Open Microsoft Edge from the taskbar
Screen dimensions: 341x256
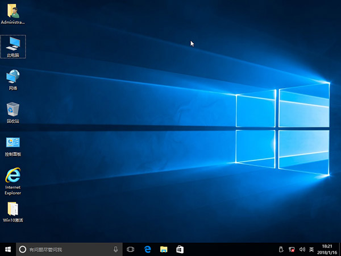(x=147, y=249)
